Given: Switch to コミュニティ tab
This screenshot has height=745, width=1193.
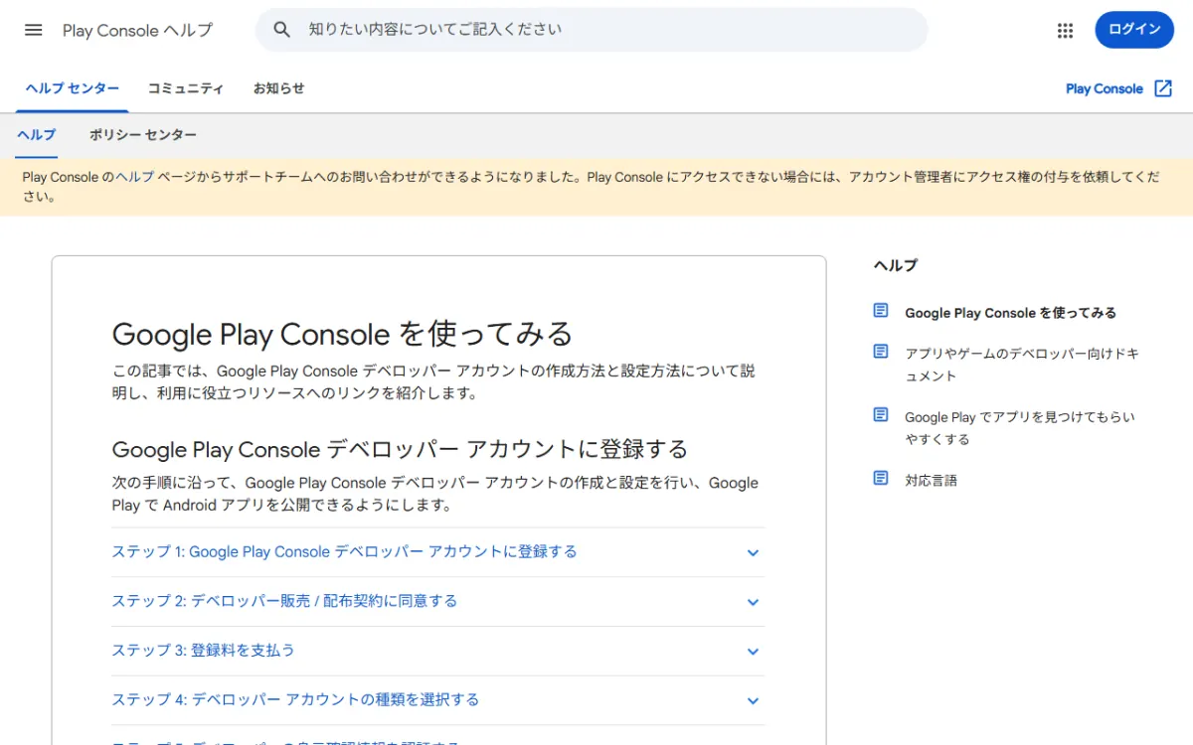Looking at the screenshot, I should [186, 88].
